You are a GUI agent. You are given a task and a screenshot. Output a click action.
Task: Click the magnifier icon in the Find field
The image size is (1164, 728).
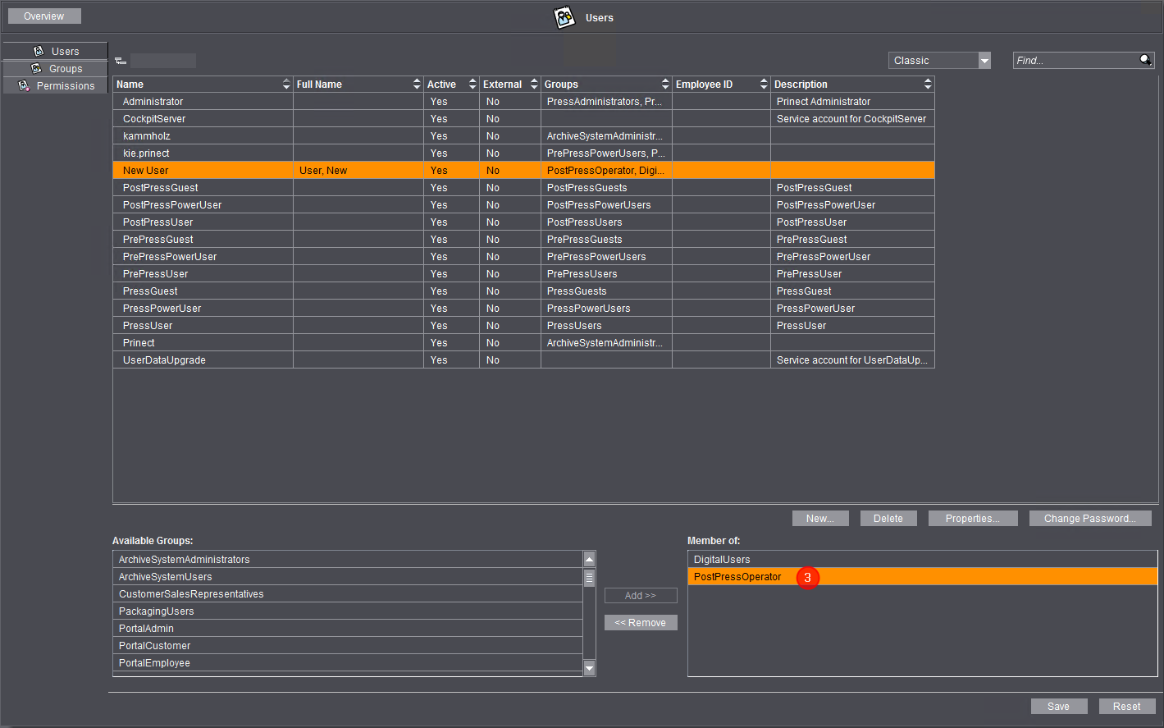click(1145, 60)
